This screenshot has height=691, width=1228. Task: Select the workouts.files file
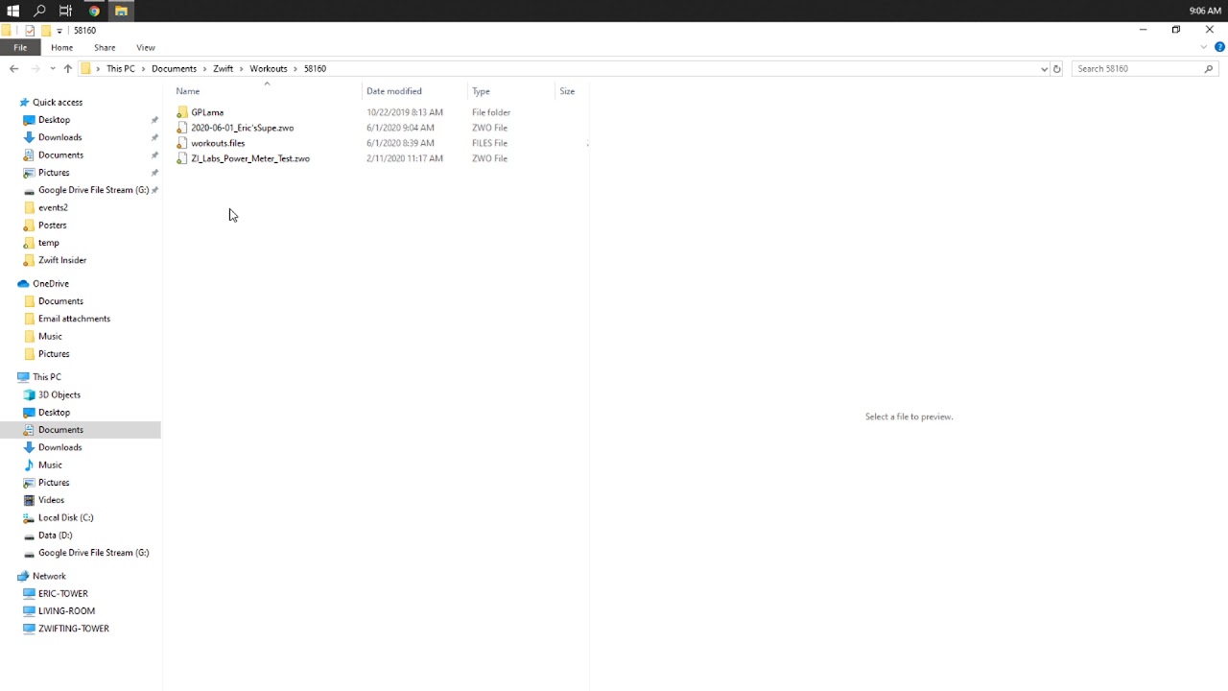(x=218, y=143)
